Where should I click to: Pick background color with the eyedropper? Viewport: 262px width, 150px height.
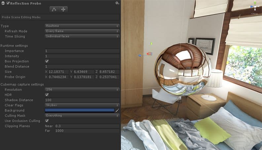[x=117, y=111]
